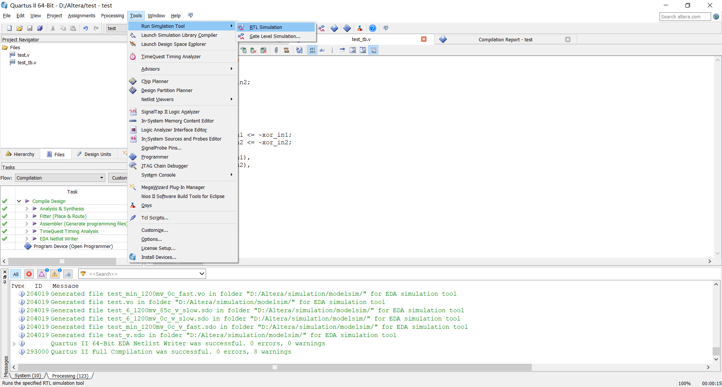The width and height of the screenshot is (722, 387).
Task: Click inside the altera.com search field
Action: pyautogui.click(x=684, y=17)
